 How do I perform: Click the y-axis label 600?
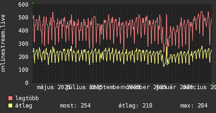23,4
